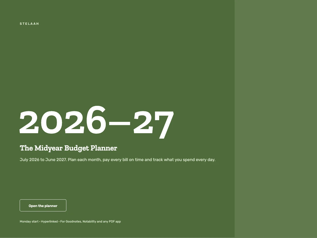The height and width of the screenshot is (238, 317).
Task: Click The Midyear Budget Planner title
Action: click(68, 148)
